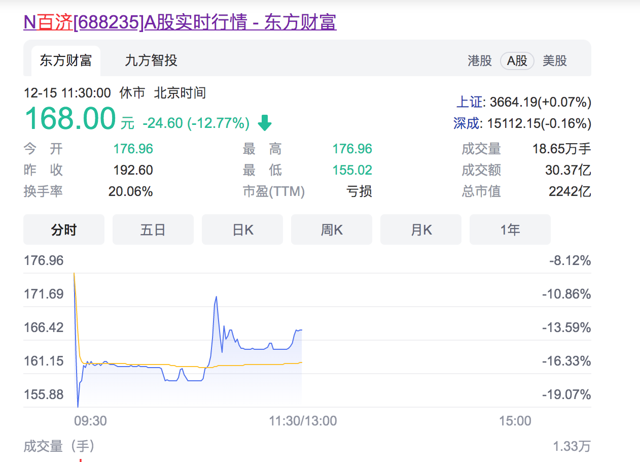
Task: Click the 休市 market status text
Action: pyautogui.click(x=132, y=93)
